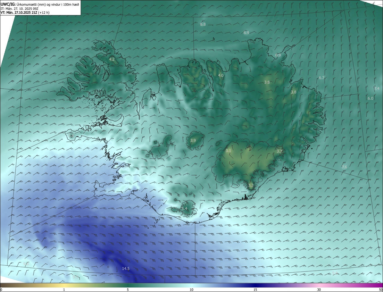Viewport: 383px width, 292px height.
Task: Click the 6.7 value off the east coast
Action: coord(321,78)
